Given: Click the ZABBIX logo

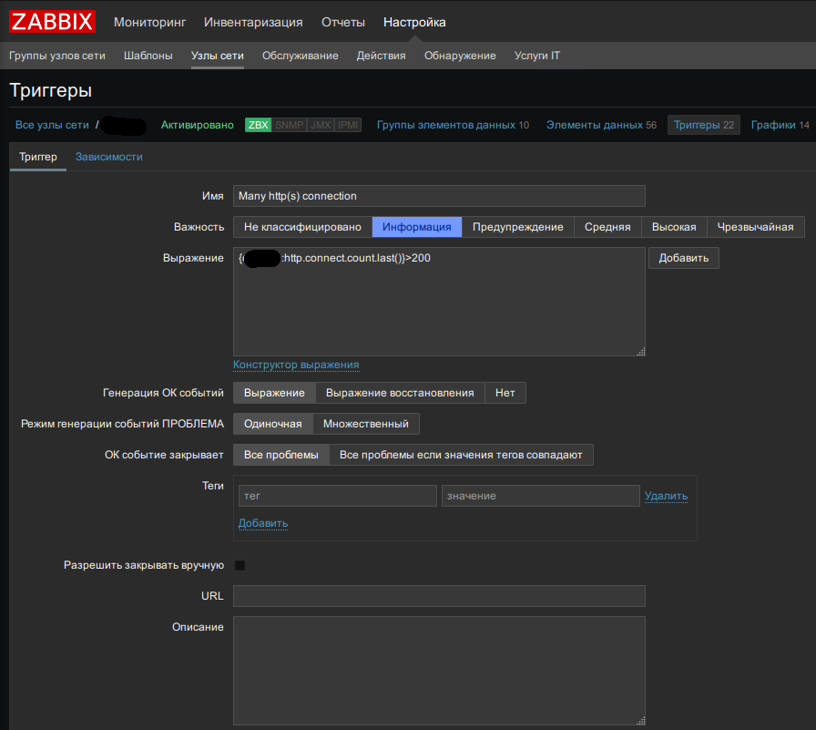Looking at the screenshot, I should coord(52,22).
